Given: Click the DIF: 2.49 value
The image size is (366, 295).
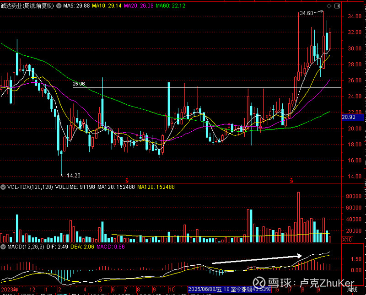Looking at the screenshot, I should [x=57, y=247].
